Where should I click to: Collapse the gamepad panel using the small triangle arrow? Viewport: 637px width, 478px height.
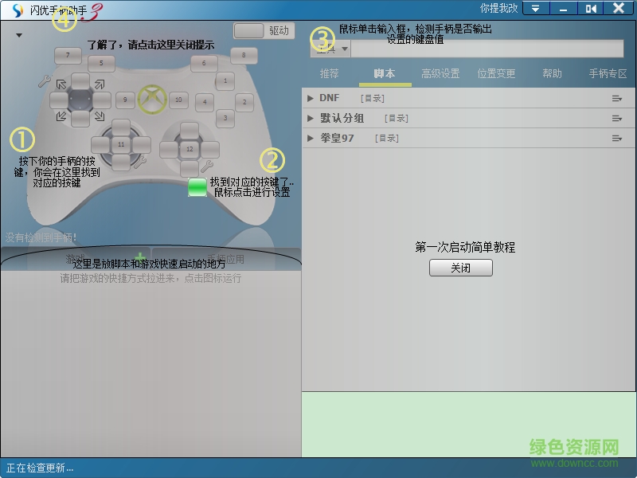point(18,35)
